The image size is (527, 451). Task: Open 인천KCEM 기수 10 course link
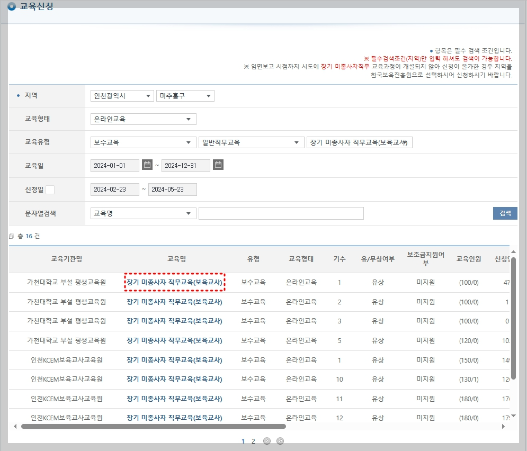(x=174, y=379)
